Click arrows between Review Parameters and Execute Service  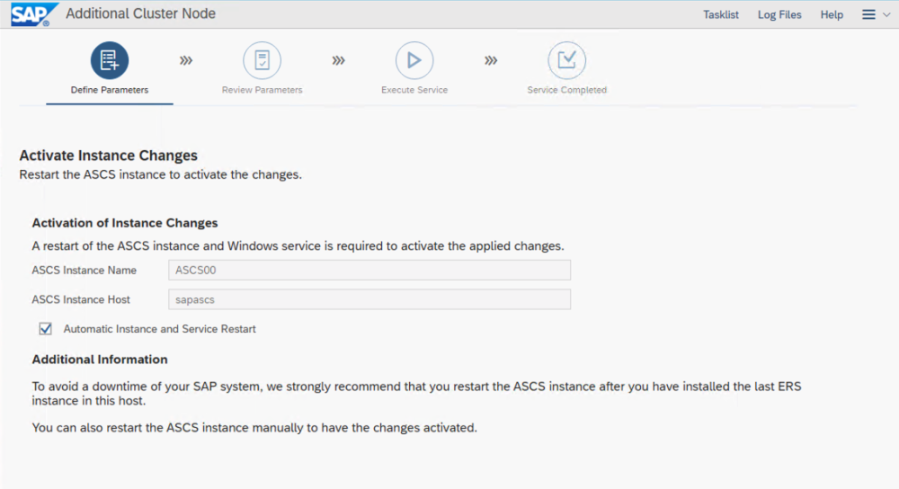(338, 60)
